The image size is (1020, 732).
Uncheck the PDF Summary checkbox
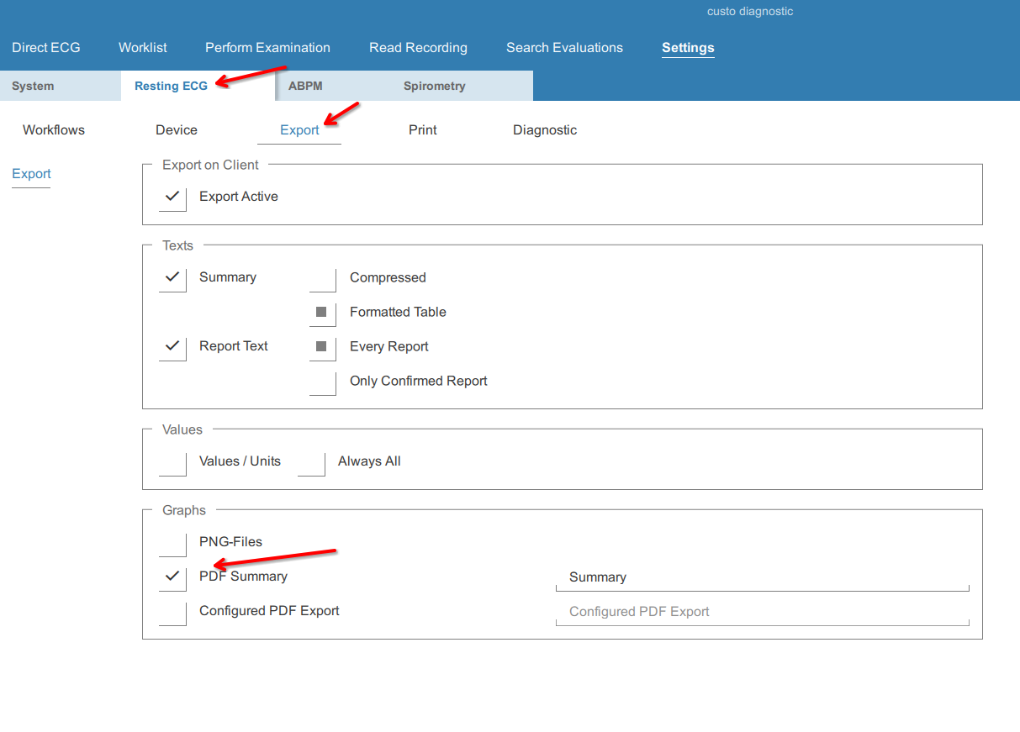point(172,577)
